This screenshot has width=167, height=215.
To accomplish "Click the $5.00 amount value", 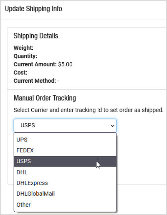I will coord(65,64).
